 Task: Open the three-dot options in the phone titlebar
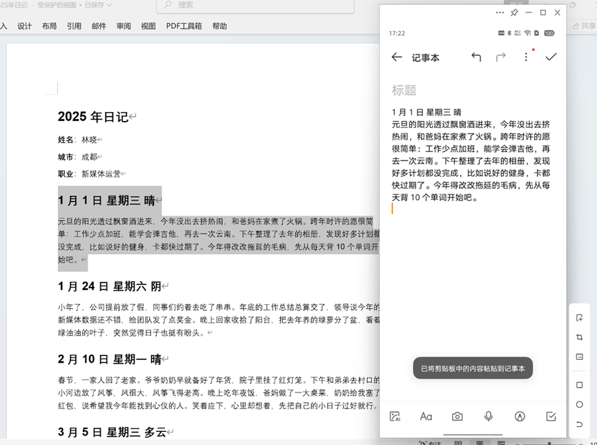[500, 12]
